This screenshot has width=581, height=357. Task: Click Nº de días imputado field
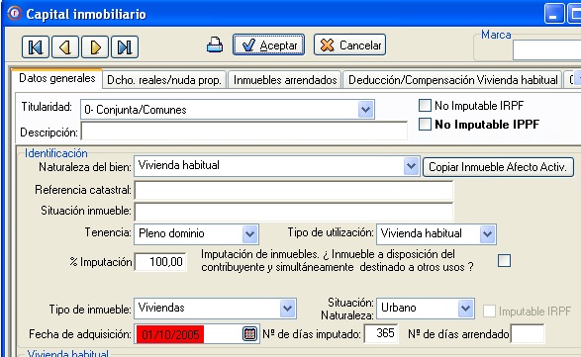click(381, 333)
